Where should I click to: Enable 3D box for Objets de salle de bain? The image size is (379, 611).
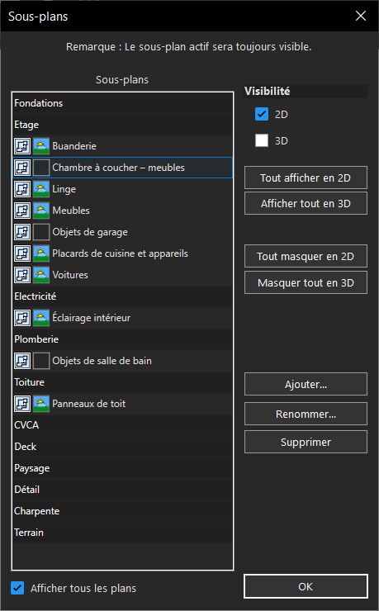pyautogui.click(x=41, y=361)
